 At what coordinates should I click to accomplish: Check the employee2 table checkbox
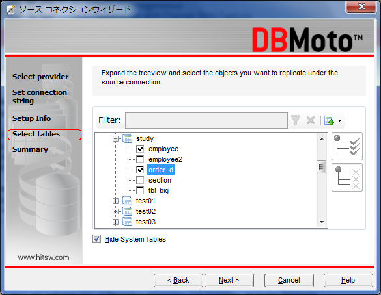coord(140,159)
